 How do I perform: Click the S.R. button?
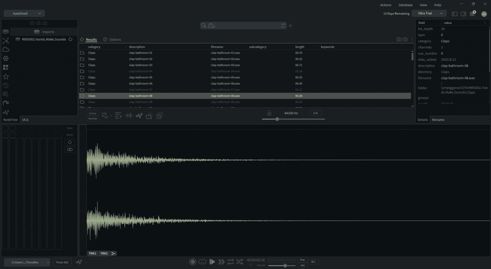pos(316,113)
